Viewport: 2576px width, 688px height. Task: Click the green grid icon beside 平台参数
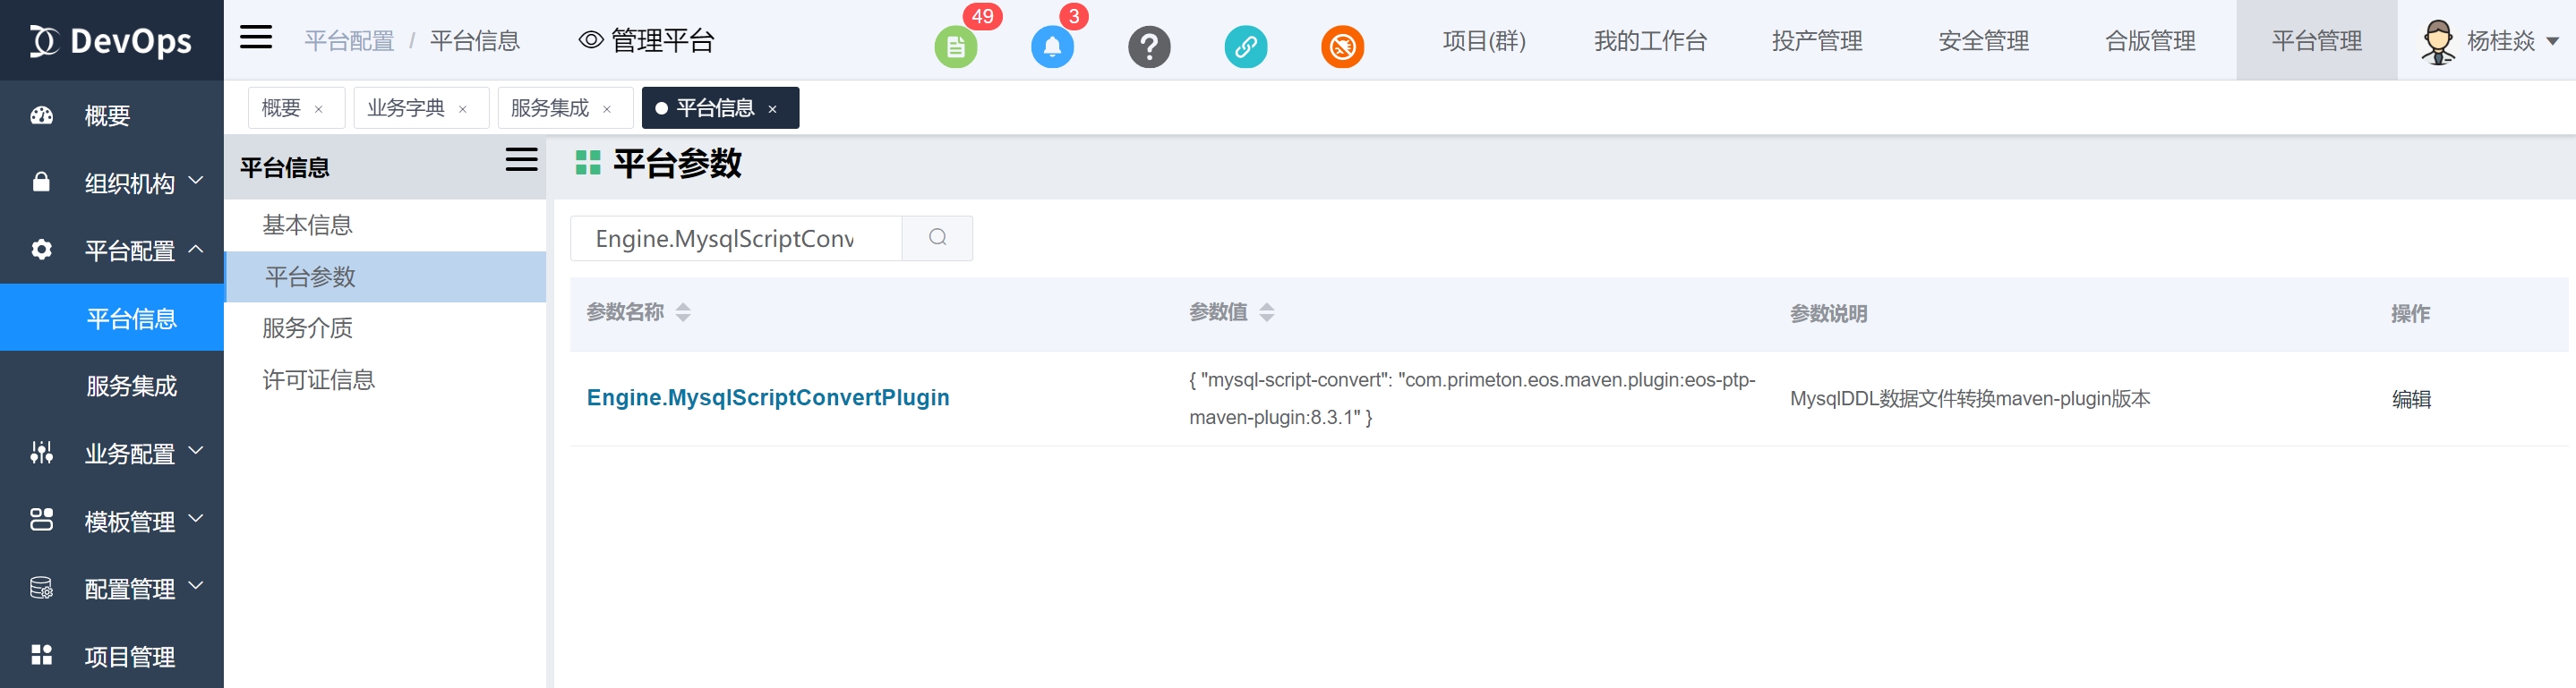coord(588,163)
